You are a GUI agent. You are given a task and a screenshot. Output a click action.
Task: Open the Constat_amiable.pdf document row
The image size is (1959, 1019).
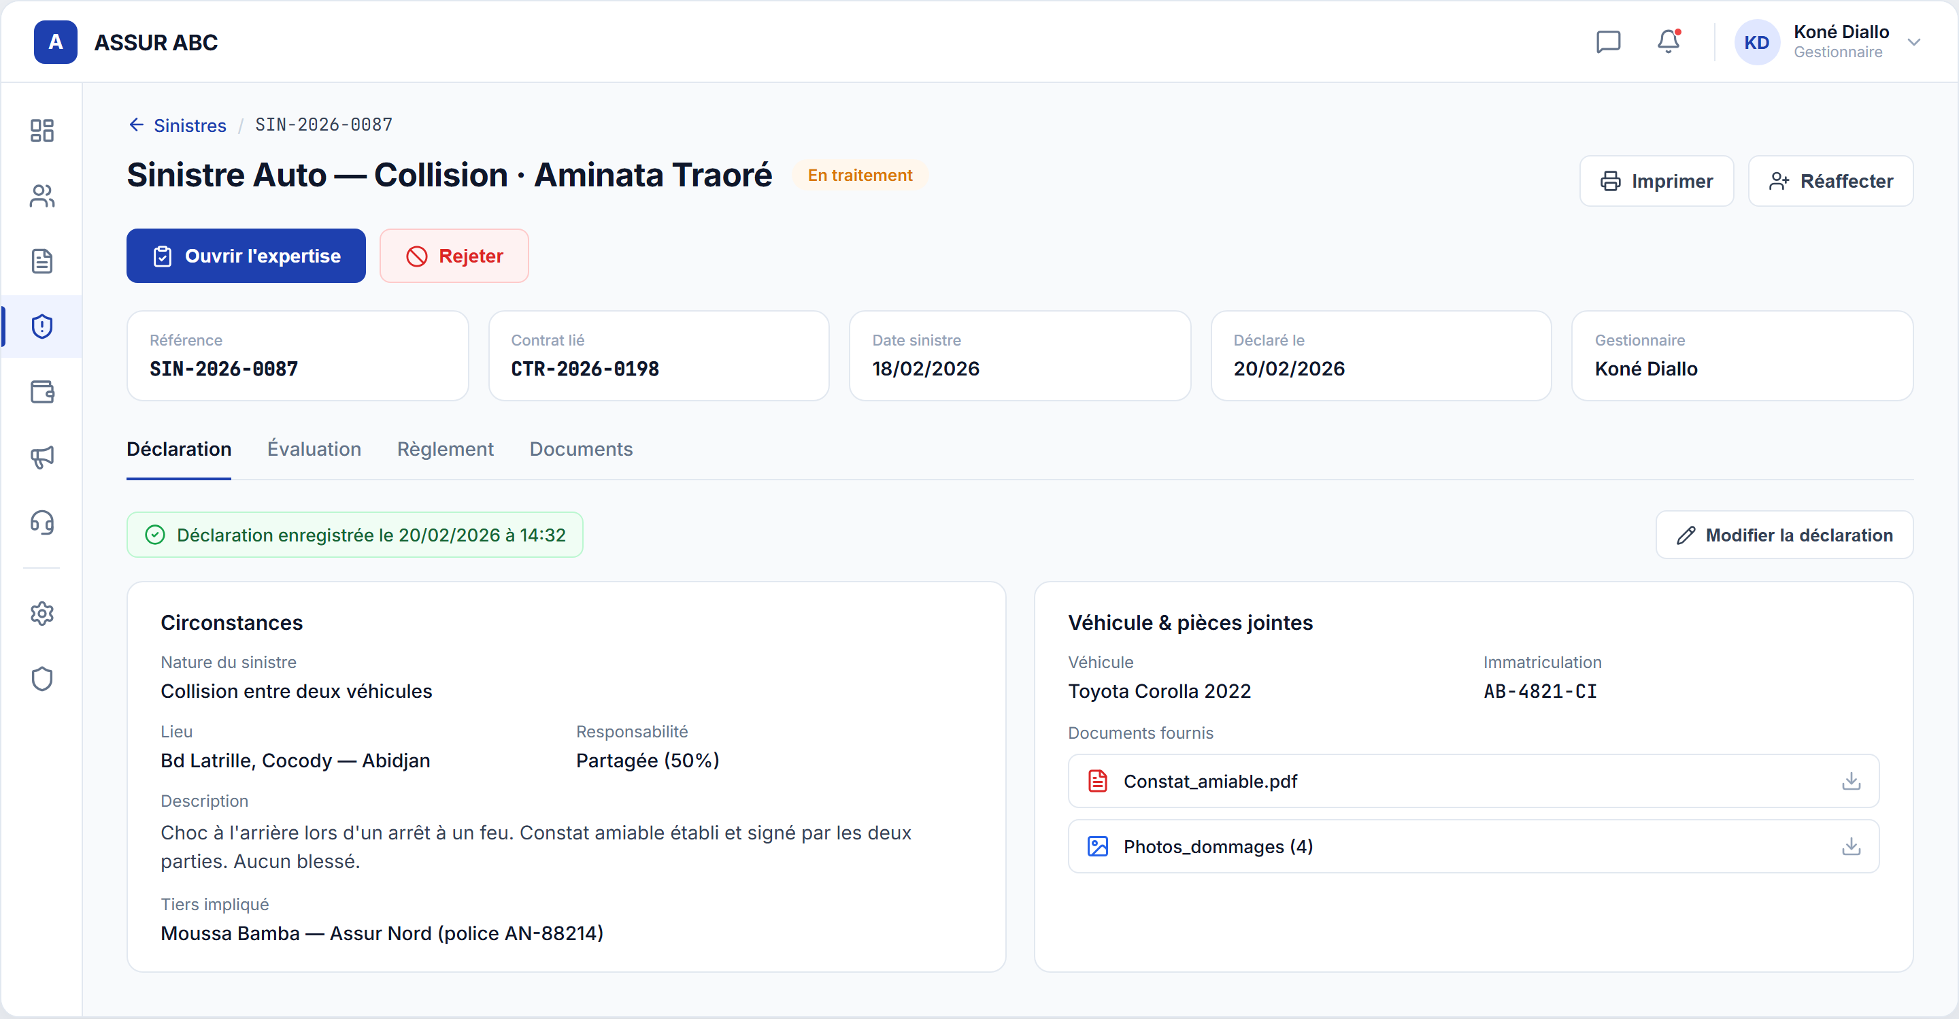click(x=1473, y=781)
